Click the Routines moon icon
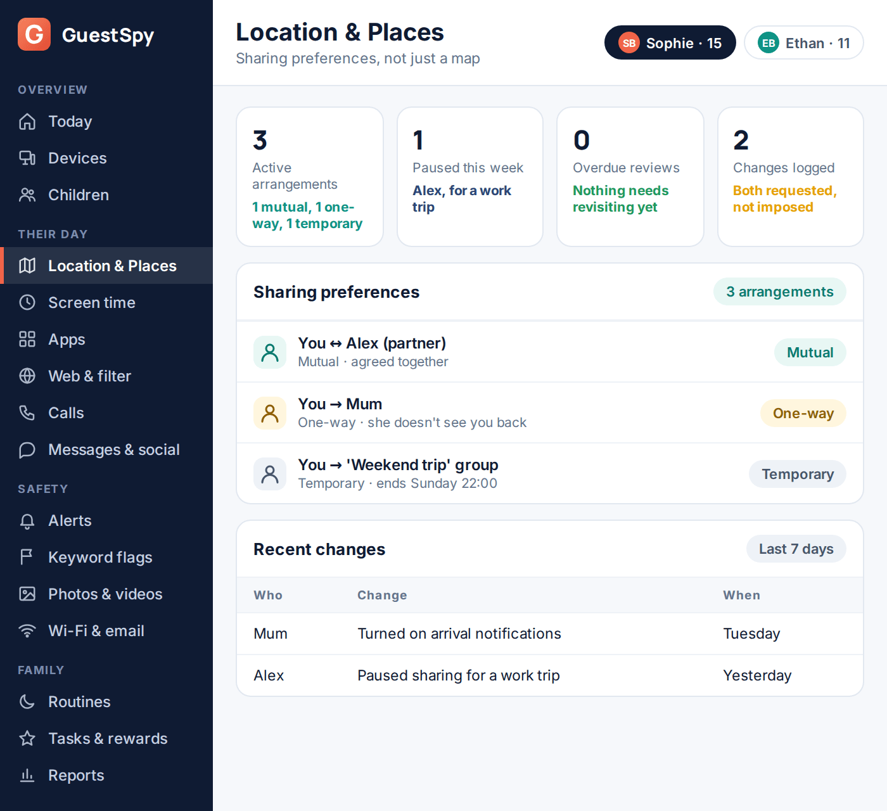This screenshot has height=811, width=887. [x=27, y=702]
